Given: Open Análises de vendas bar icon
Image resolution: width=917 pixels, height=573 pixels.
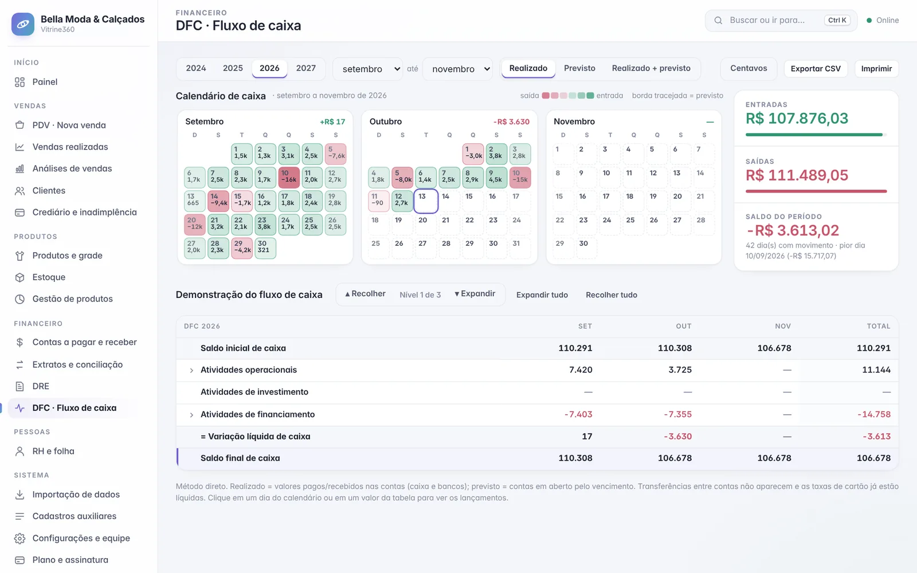Looking at the screenshot, I should point(19,169).
